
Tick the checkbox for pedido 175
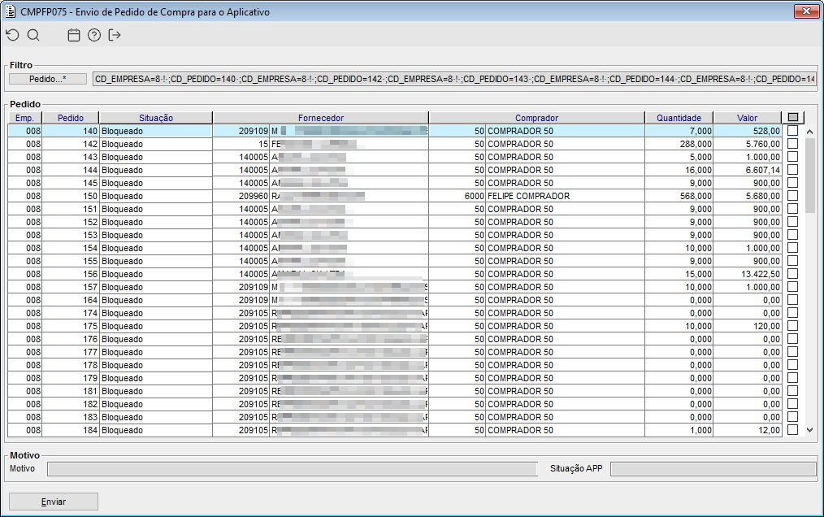pyautogui.click(x=792, y=325)
